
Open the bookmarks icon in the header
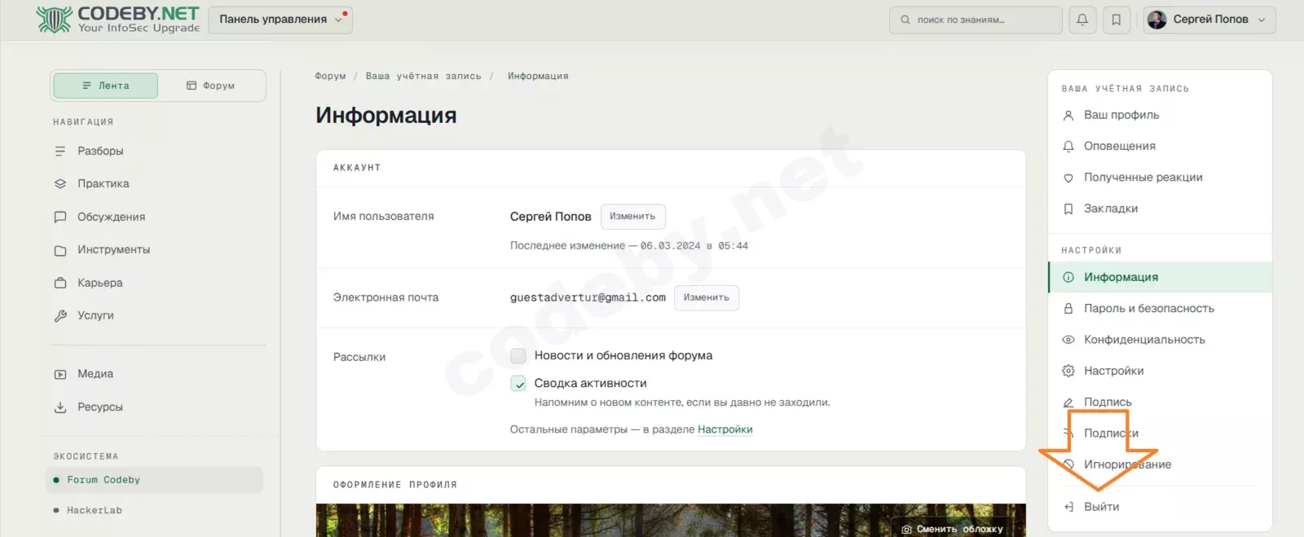coord(1117,20)
